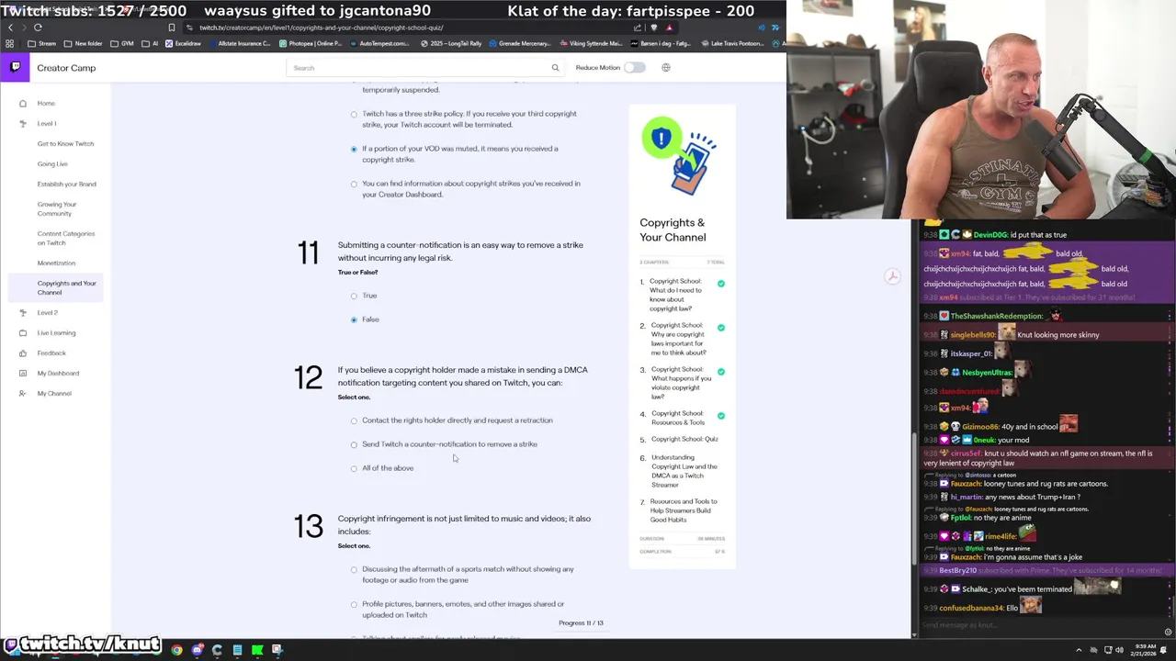The width and height of the screenshot is (1176, 661).
Task: Select the Creator Dashboard strikes option
Action: tap(354, 185)
